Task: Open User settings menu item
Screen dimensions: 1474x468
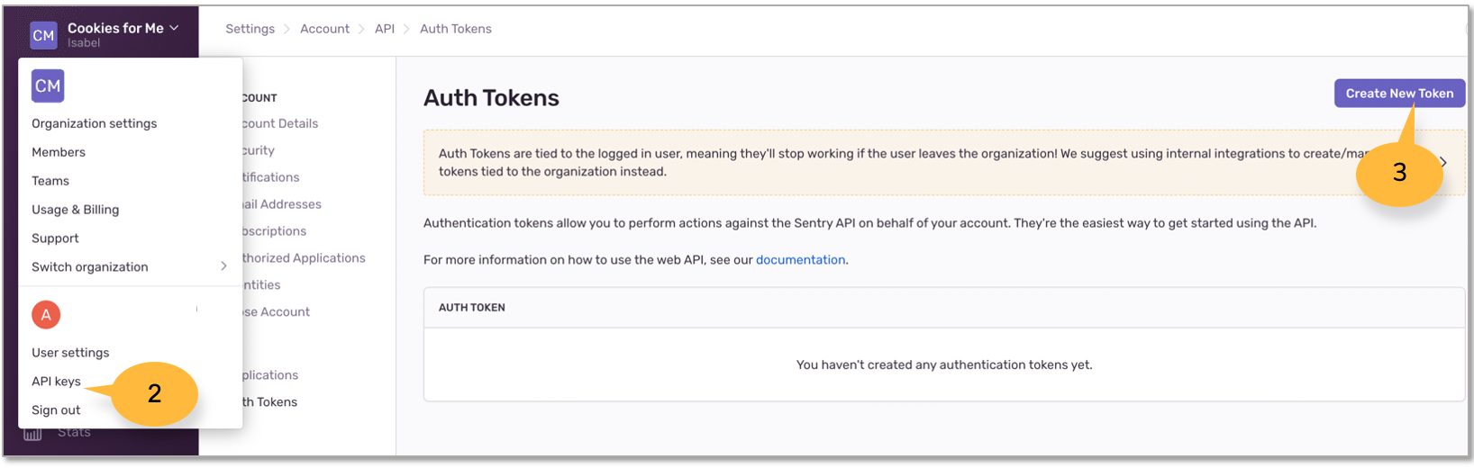Action: [x=70, y=353]
